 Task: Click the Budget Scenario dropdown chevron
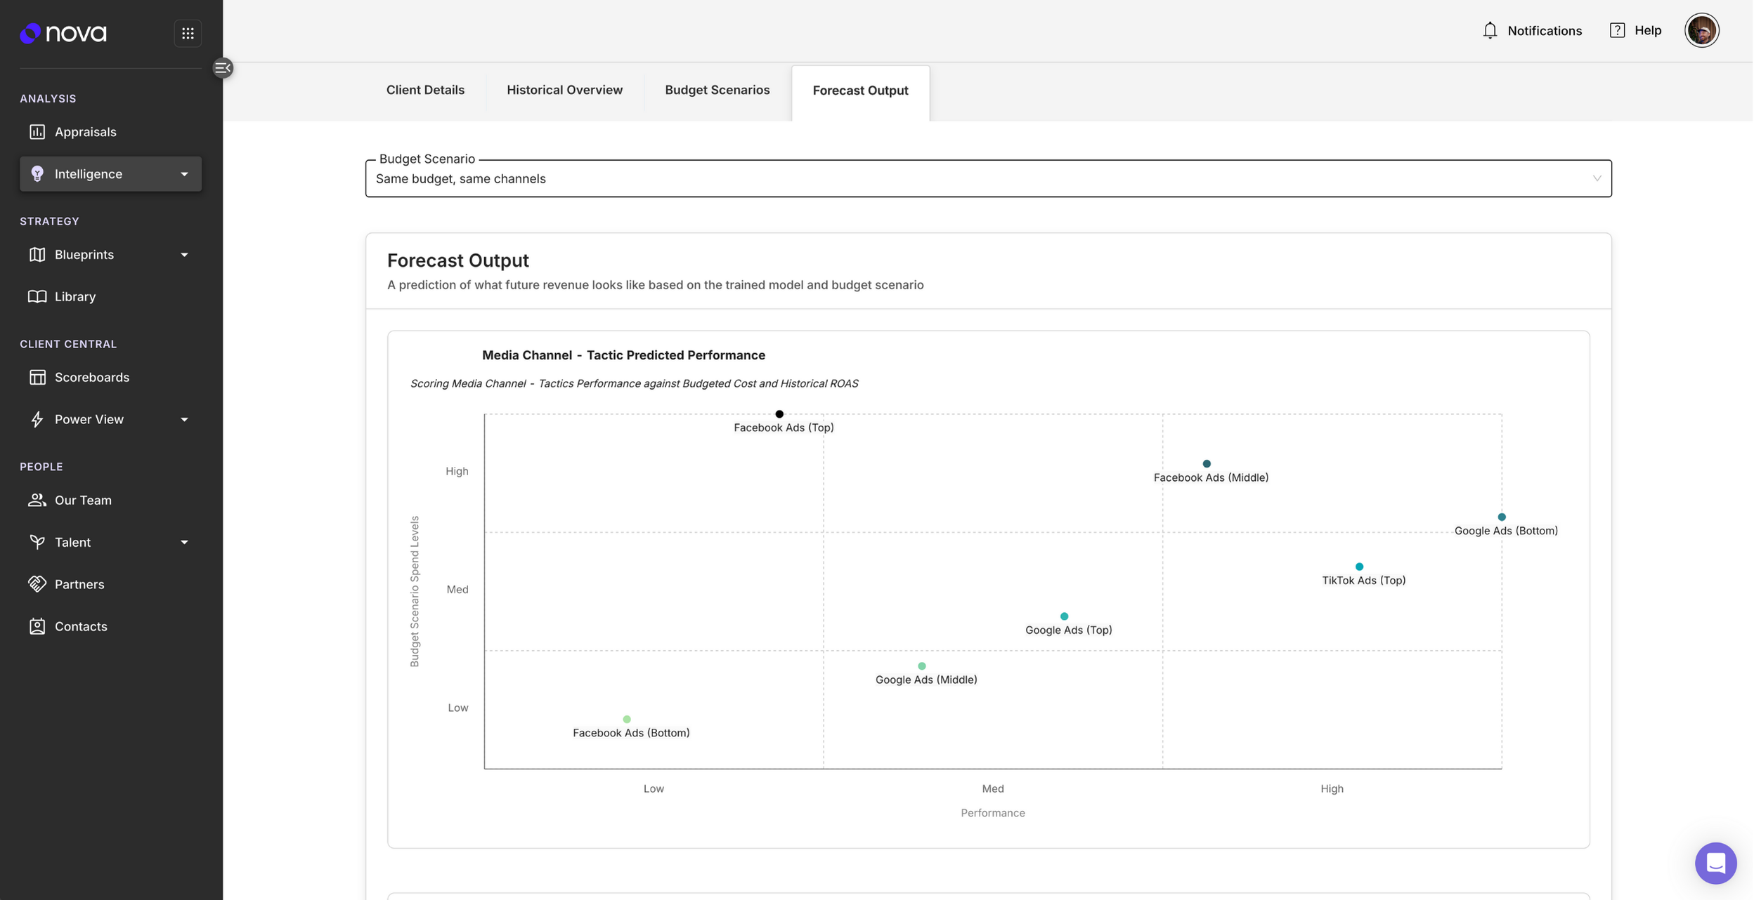[1597, 178]
